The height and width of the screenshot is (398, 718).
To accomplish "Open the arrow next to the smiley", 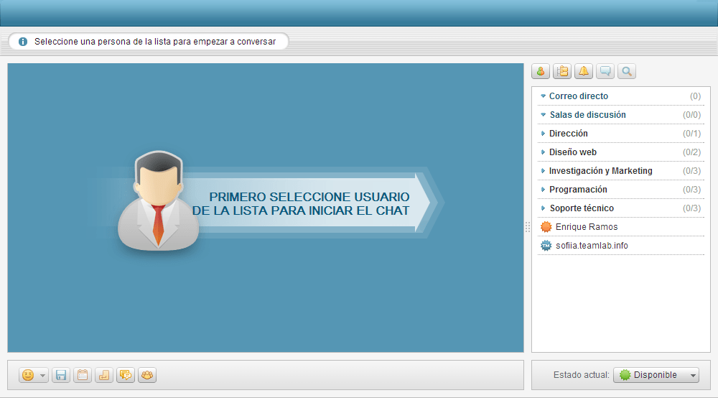I will (42, 376).
